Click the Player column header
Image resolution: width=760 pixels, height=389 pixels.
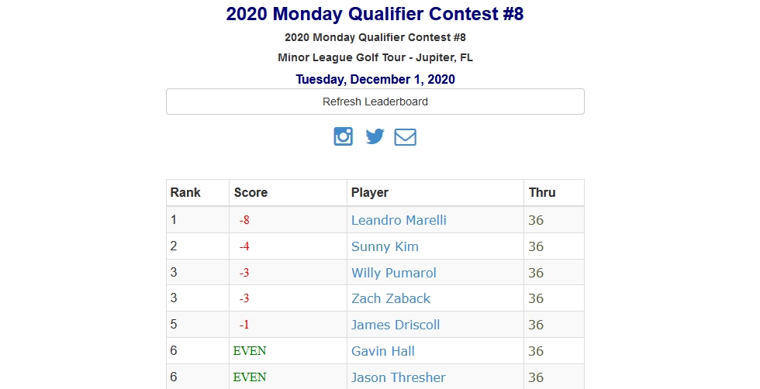point(370,192)
